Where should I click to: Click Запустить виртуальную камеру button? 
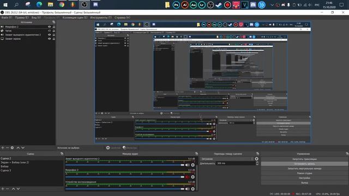coord(304,168)
